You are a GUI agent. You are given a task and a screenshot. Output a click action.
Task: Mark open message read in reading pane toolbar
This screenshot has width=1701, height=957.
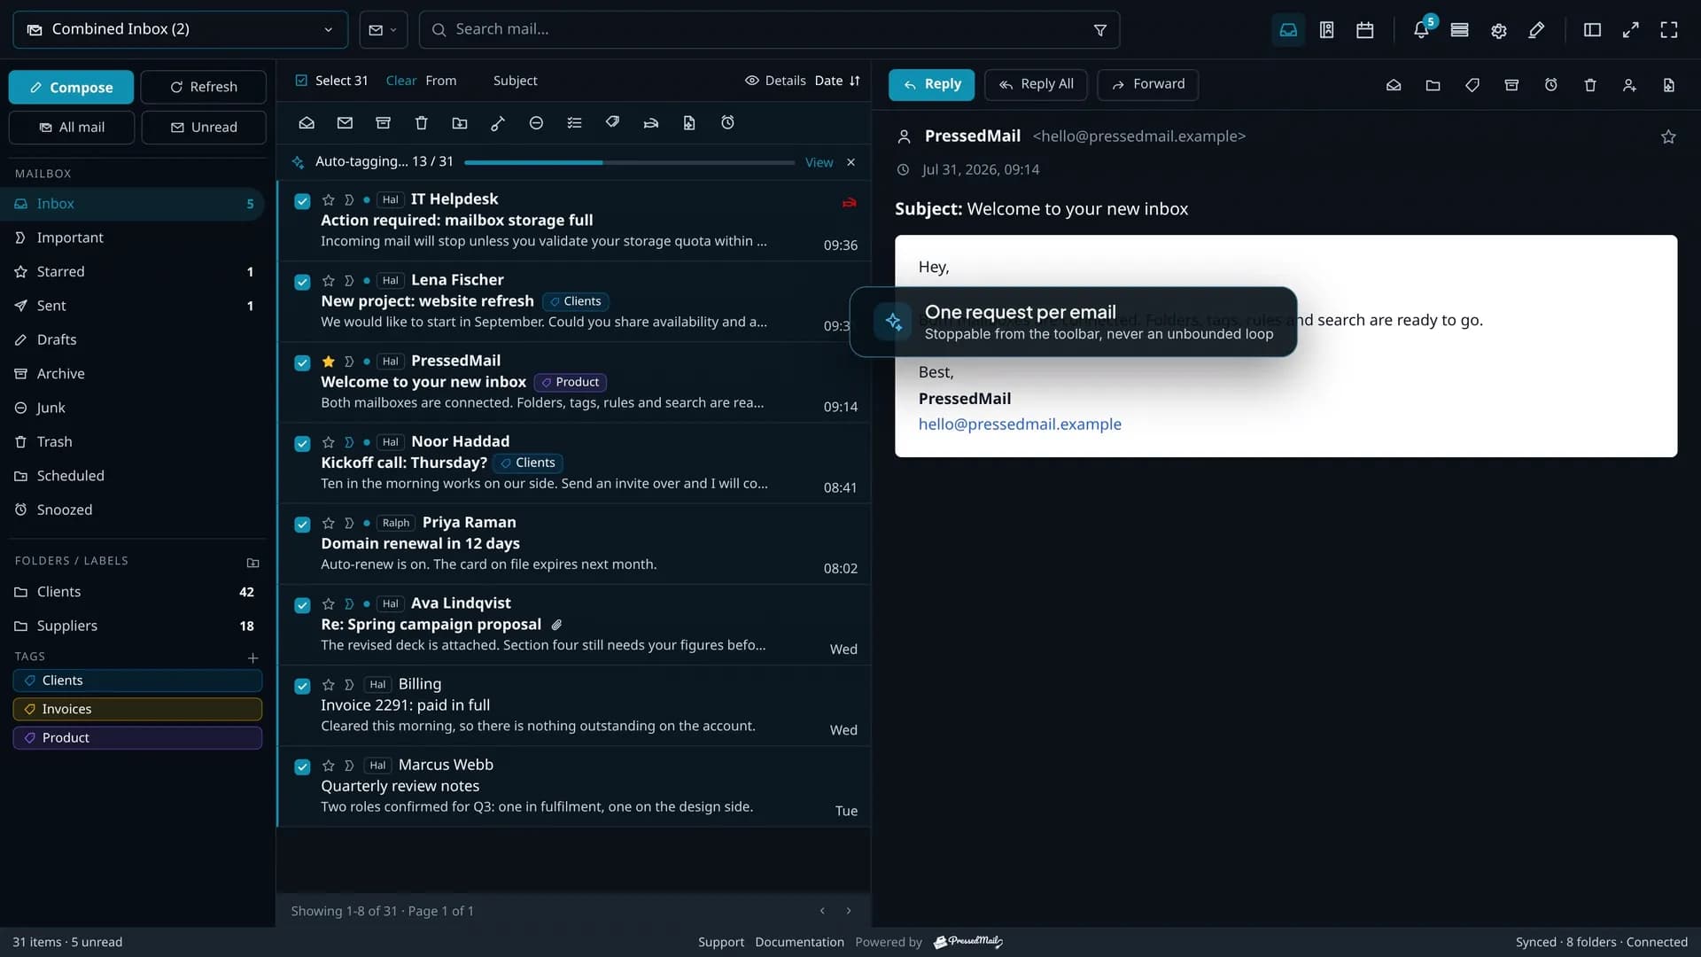(1394, 85)
